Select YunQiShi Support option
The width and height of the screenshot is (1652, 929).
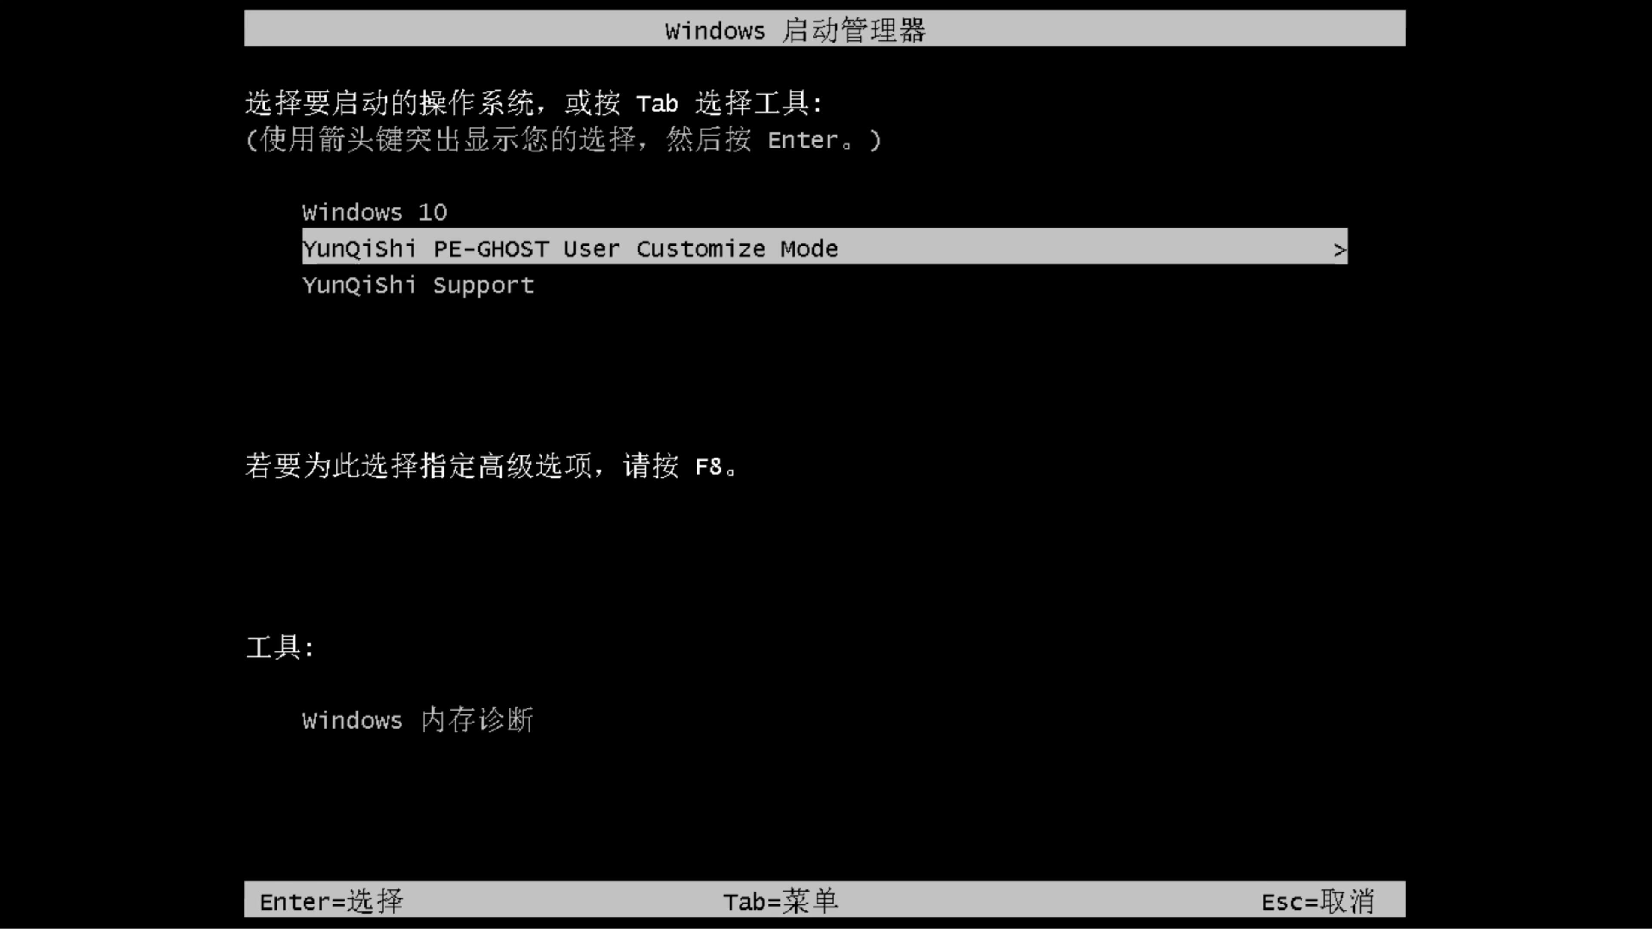tap(419, 285)
